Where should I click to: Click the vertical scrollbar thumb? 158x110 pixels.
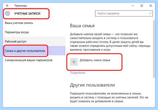coord(154,49)
